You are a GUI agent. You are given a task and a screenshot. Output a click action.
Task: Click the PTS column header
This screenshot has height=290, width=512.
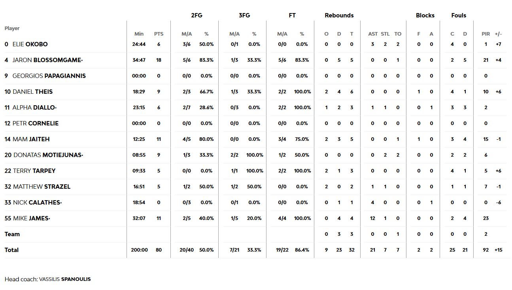[159, 34]
